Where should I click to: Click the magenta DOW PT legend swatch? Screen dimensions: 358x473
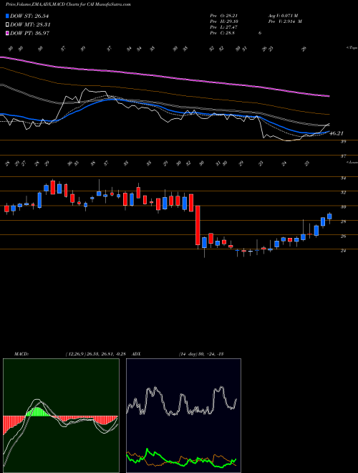click(7, 33)
